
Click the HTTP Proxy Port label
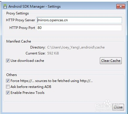point(22,28)
